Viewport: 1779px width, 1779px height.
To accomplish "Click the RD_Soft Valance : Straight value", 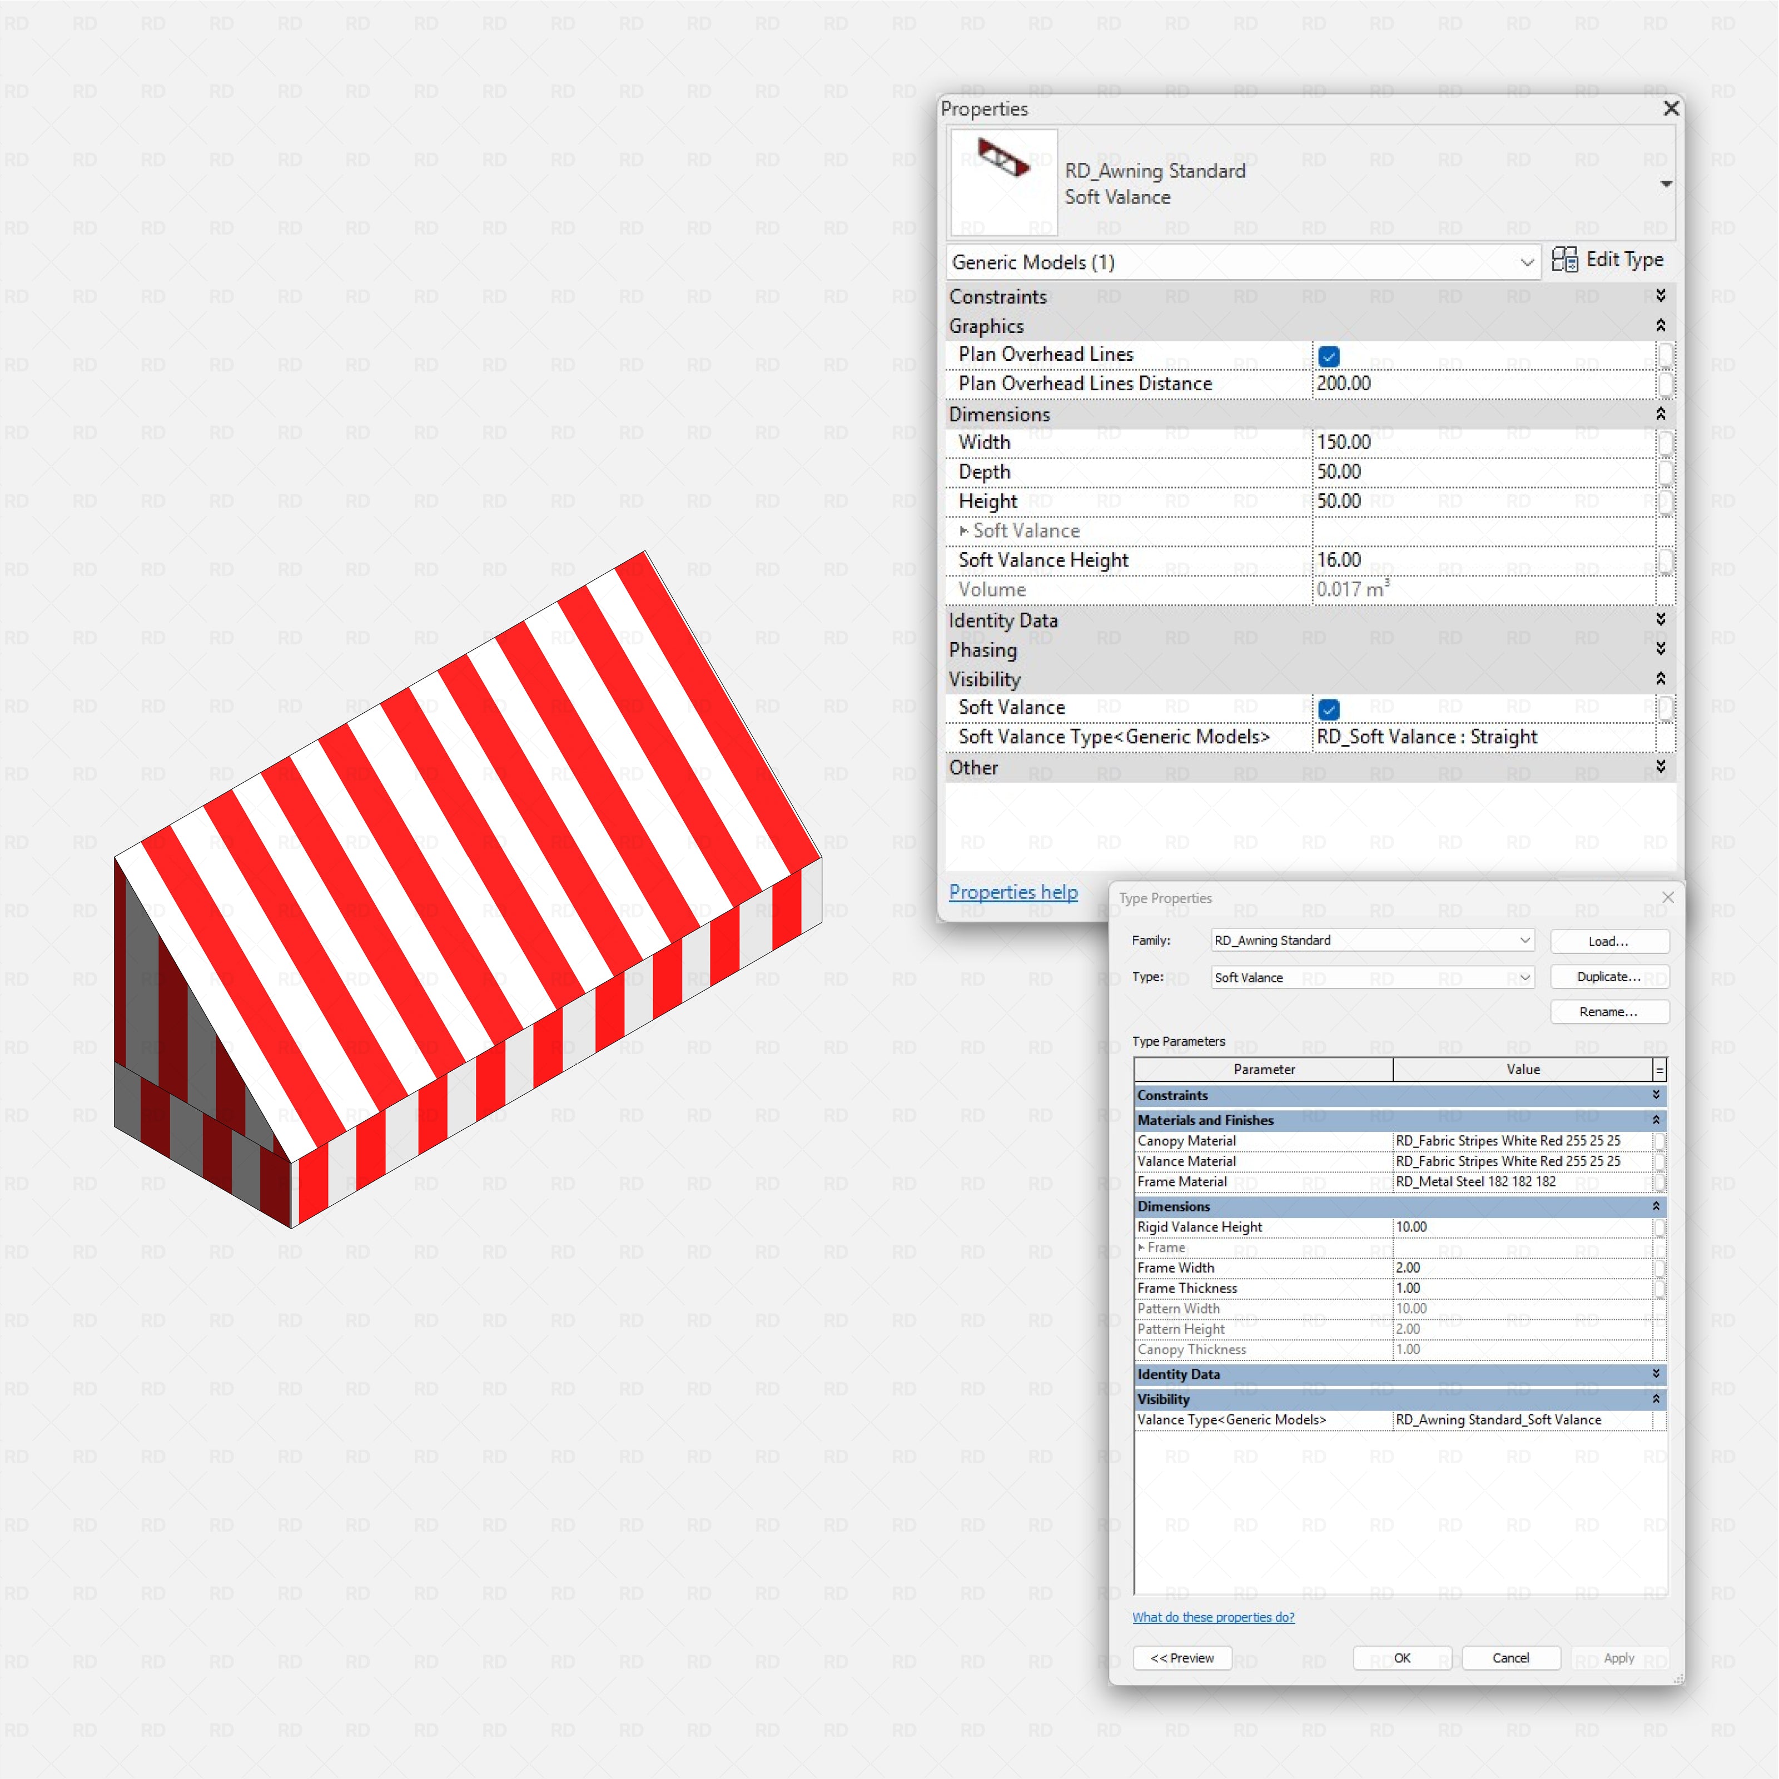I will [x=1483, y=738].
